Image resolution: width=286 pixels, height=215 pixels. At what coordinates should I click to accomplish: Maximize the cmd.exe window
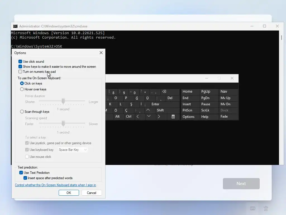point(264,26)
